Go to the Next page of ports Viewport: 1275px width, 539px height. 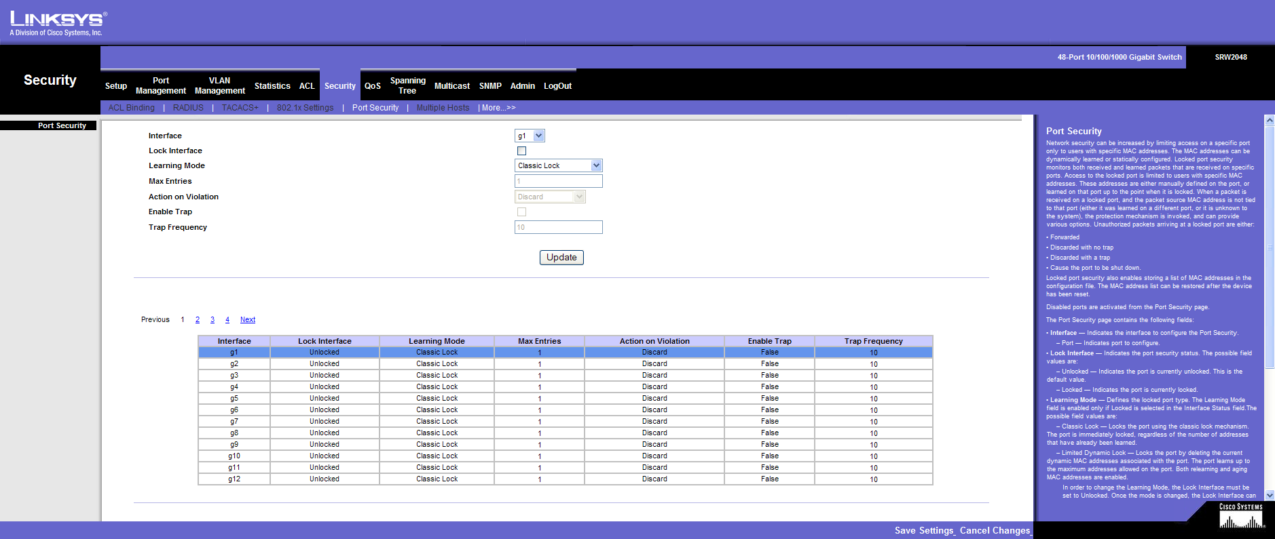(x=248, y=319)
